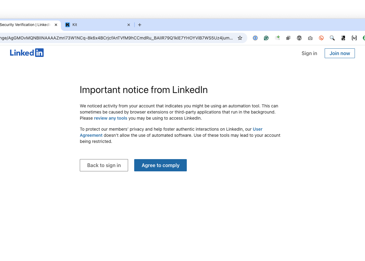The image size is (365, 261).
Task: Open the review any tools link
Action: tap(111, 118)
